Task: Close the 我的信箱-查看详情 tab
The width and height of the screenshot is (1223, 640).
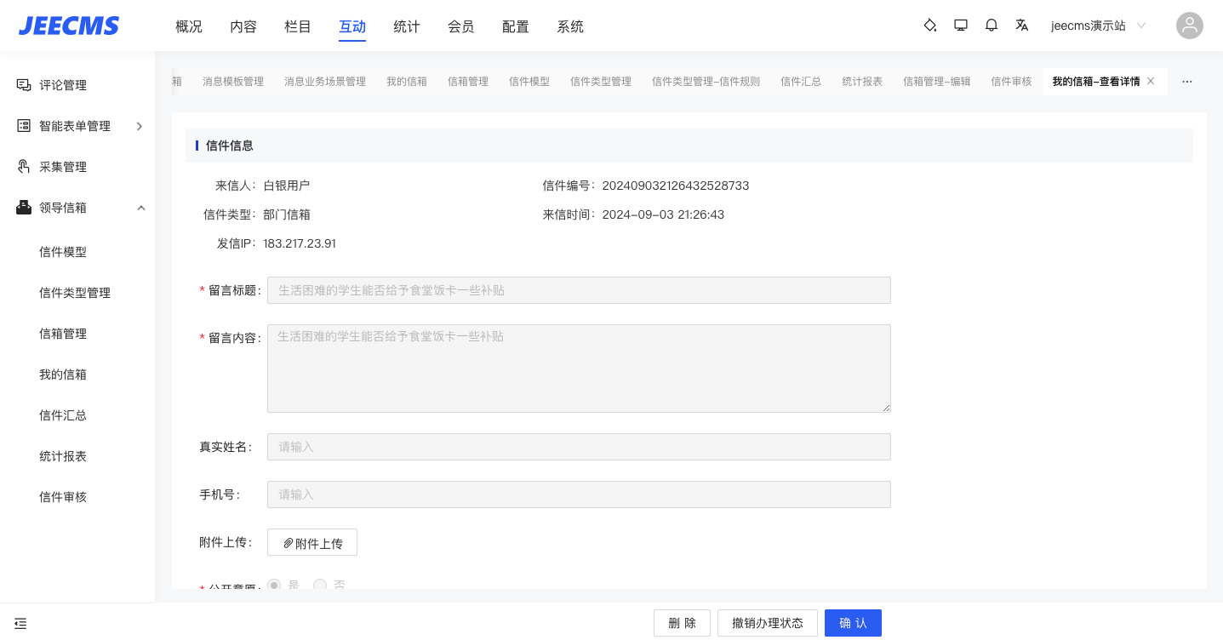Action: point(1151,81)
